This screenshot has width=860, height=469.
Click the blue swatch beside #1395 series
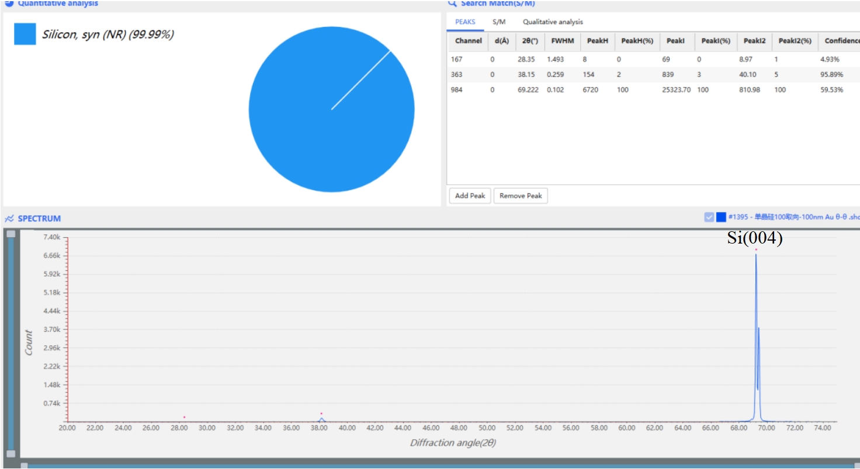[x=721, y=217]
